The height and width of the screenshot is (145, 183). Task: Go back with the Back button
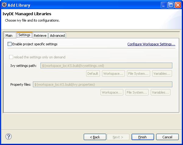95,137
